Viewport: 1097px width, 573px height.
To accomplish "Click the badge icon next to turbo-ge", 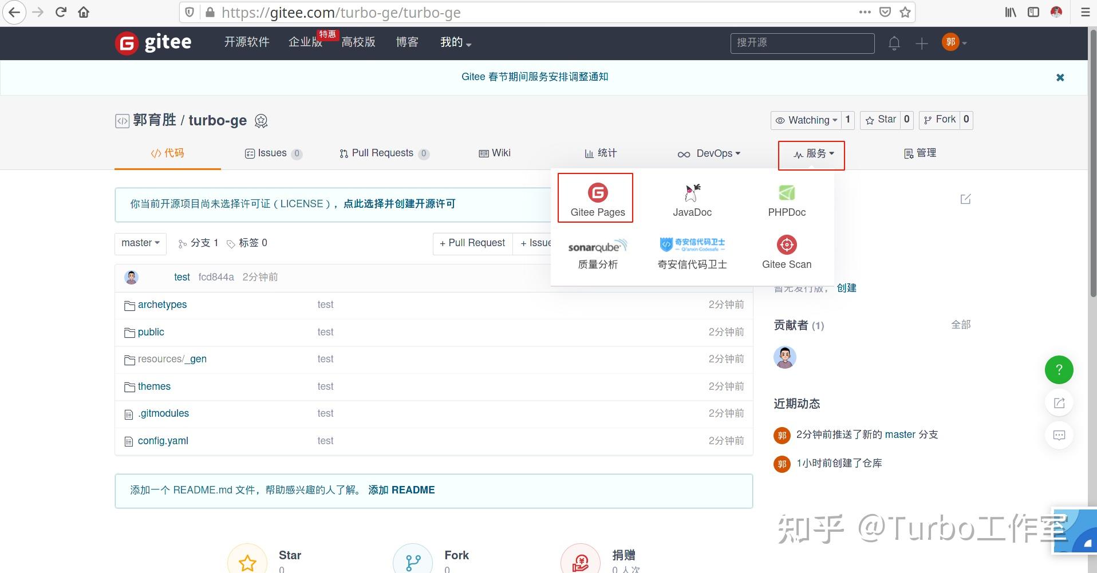I will click(x=261, y=121).
